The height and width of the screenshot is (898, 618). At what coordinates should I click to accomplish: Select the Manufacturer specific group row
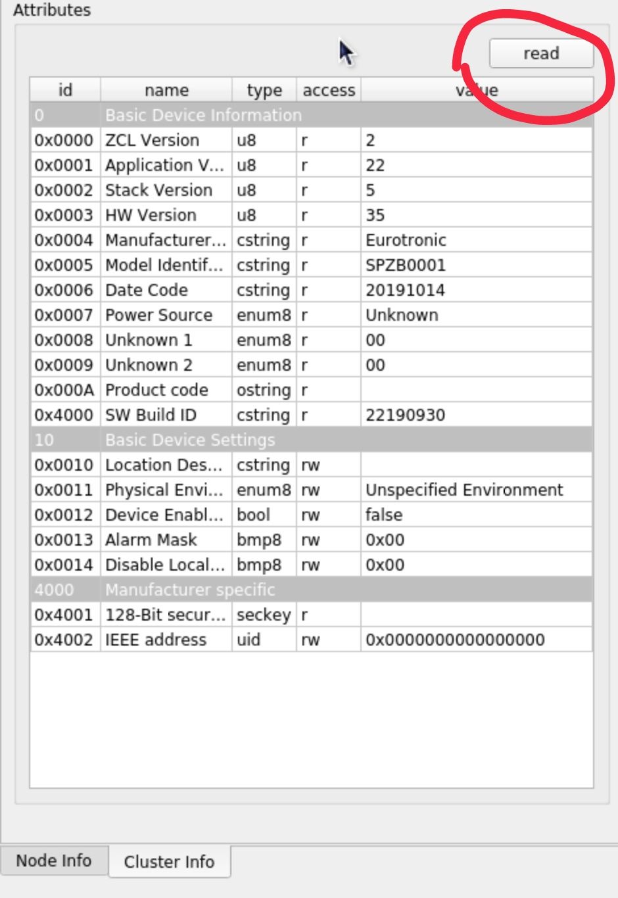[311, 590]
